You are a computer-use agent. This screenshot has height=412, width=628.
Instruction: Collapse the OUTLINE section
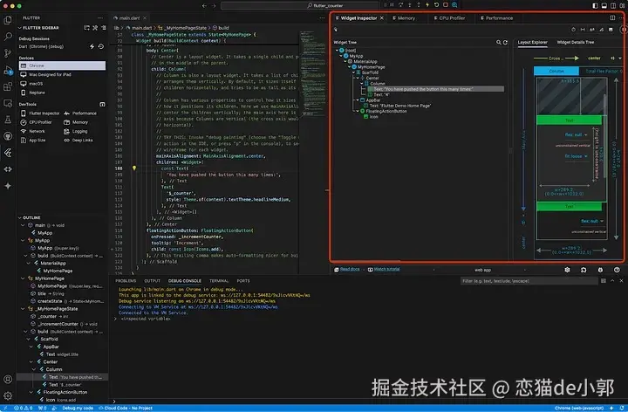tap(19, 217)
